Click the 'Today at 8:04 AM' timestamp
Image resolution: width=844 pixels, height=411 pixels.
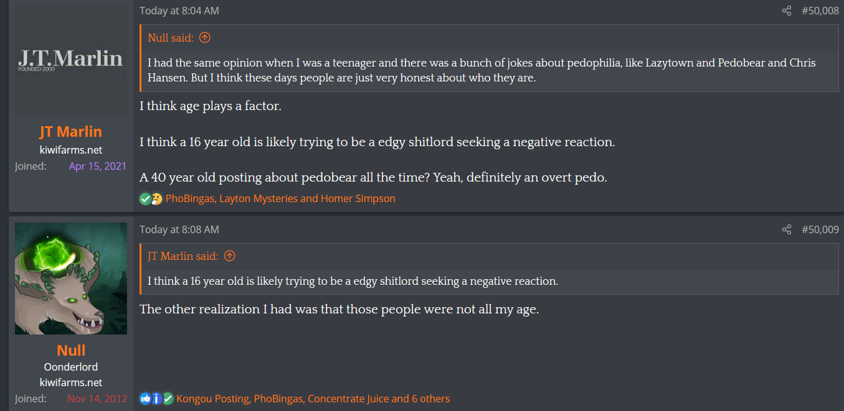click(x=179, y=11)
